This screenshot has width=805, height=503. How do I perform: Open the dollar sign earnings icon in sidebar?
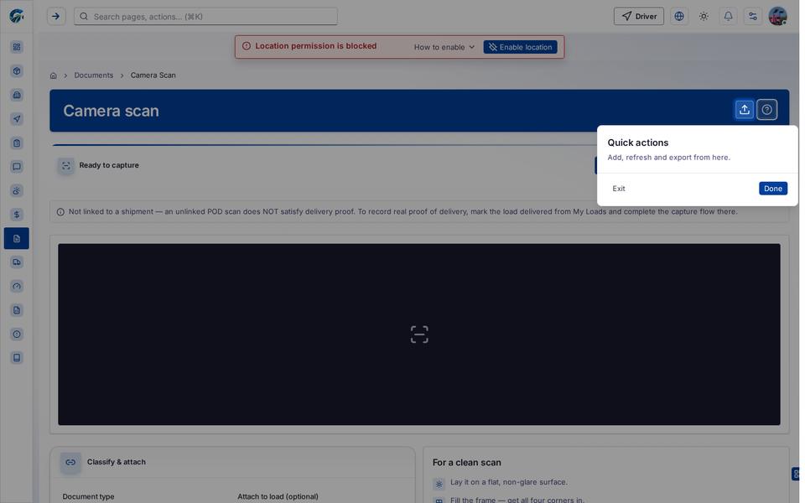pyautogui.click(x=17, y=215)
